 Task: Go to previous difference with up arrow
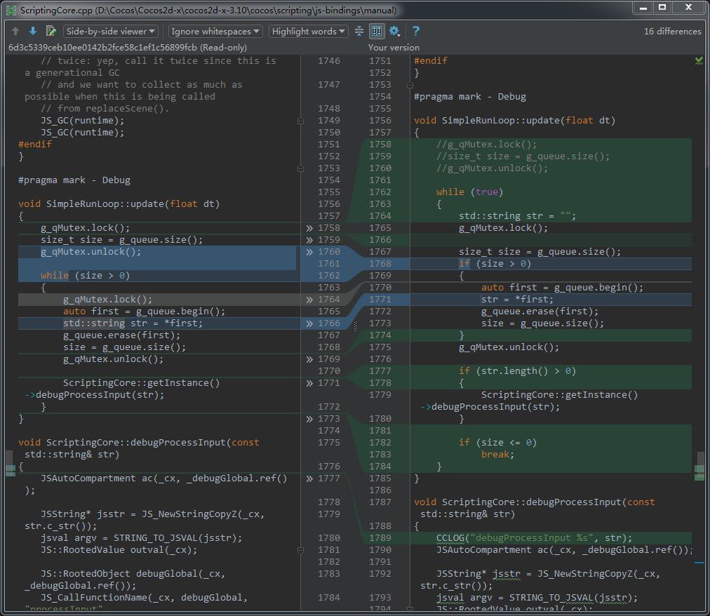[15, 31]
